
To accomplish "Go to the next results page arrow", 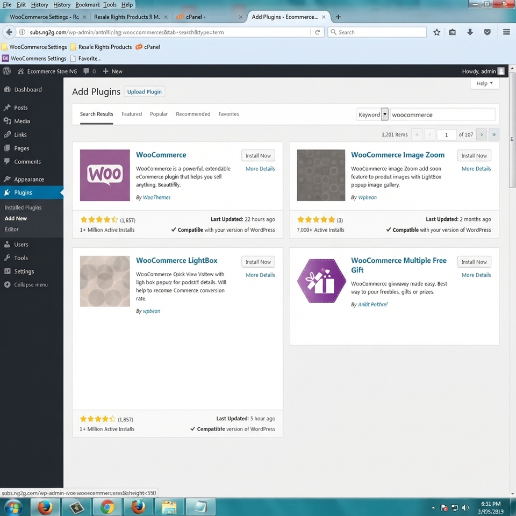I will point(482,134).
